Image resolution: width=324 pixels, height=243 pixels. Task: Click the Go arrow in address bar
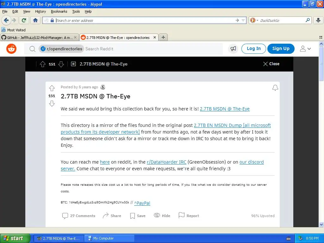237,20
